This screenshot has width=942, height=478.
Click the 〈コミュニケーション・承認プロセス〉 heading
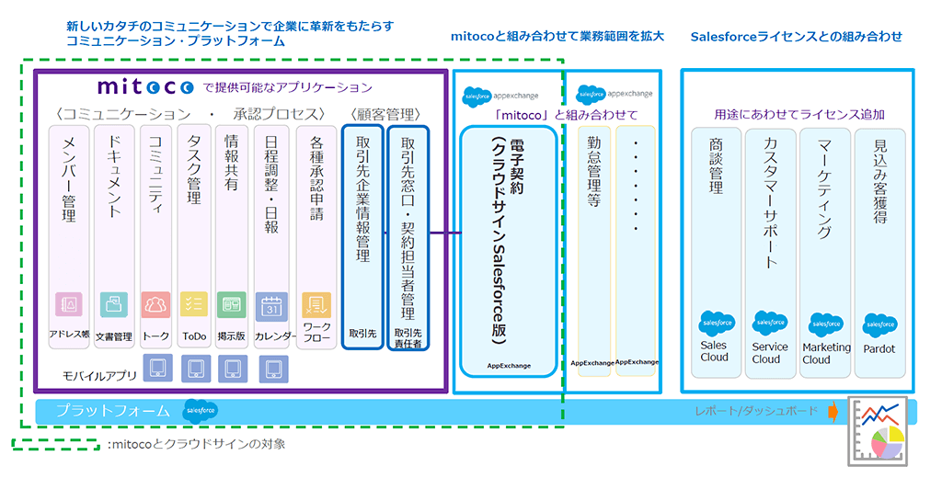tap(190, 114)
